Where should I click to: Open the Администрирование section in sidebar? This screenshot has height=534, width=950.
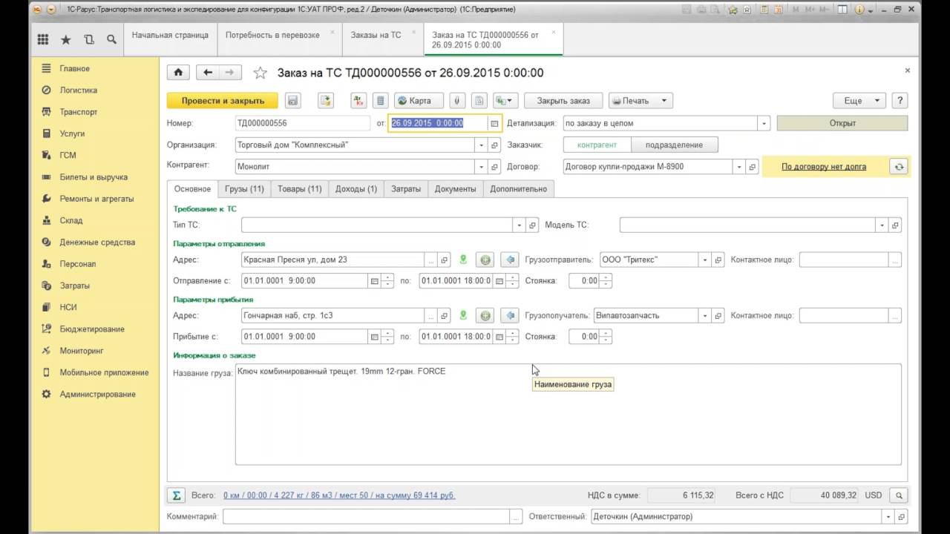pyautogui.click(x=98, y=395)
